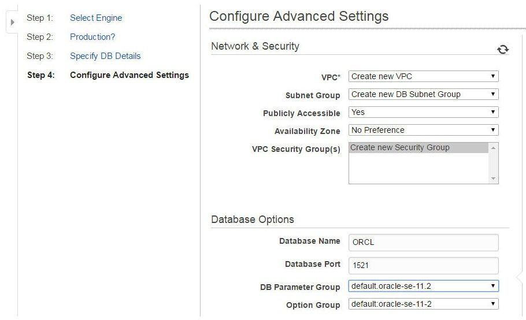Click the Availability Zone dropdown arrow
Image resolution: width=526 pixels, height=320 pixels.
(x=493, y=130)
